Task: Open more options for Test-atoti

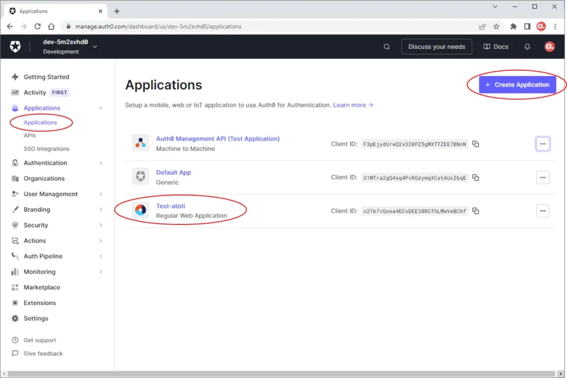Action: tap(543, 211)
